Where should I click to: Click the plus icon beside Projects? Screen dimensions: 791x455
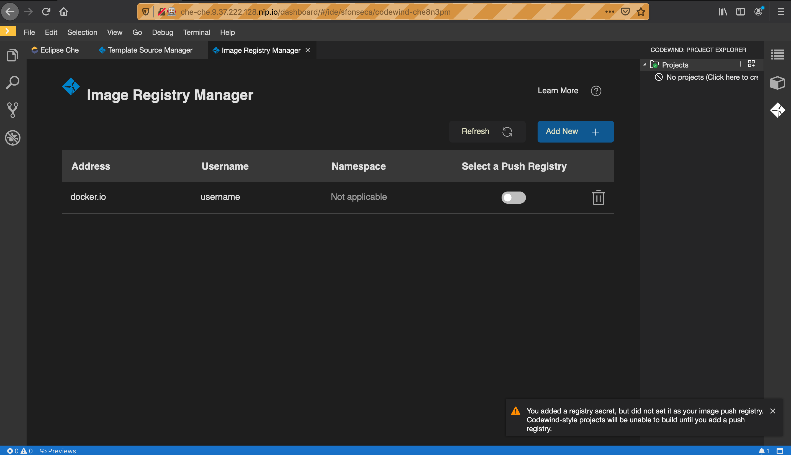pyautogui.click(x=740, y=64)
